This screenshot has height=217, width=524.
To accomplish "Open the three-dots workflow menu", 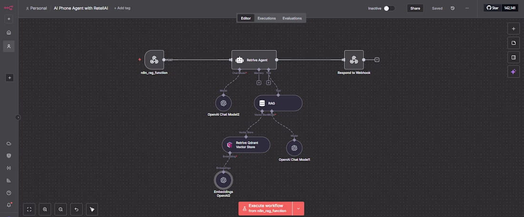I will point(467,9).
